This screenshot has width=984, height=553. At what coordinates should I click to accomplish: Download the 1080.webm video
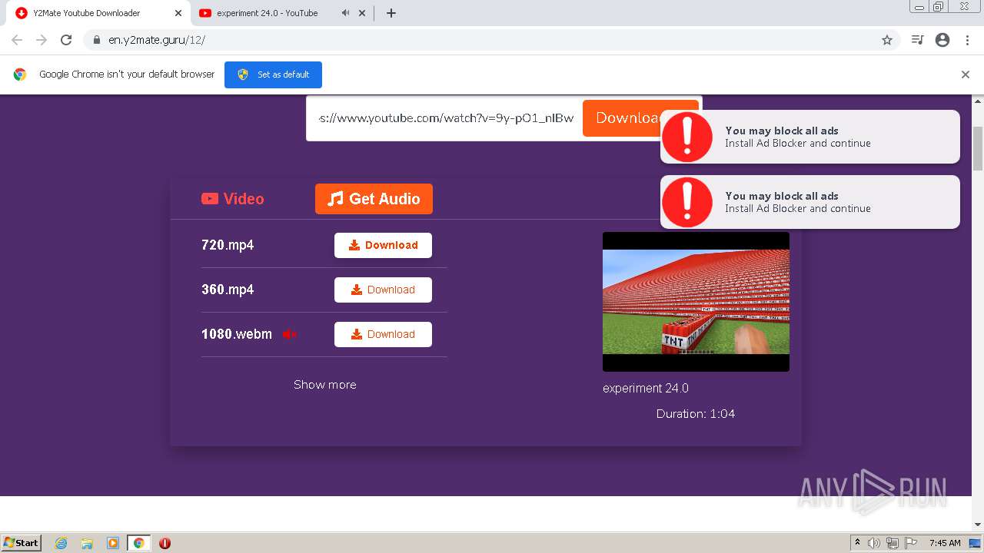383,334
